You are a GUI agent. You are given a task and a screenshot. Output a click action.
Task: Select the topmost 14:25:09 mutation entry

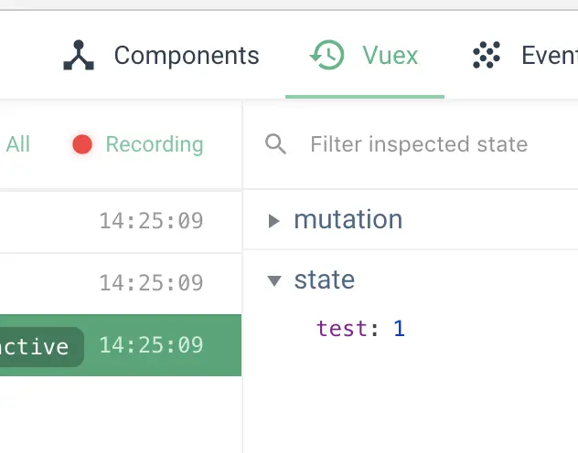click(151, 221)
